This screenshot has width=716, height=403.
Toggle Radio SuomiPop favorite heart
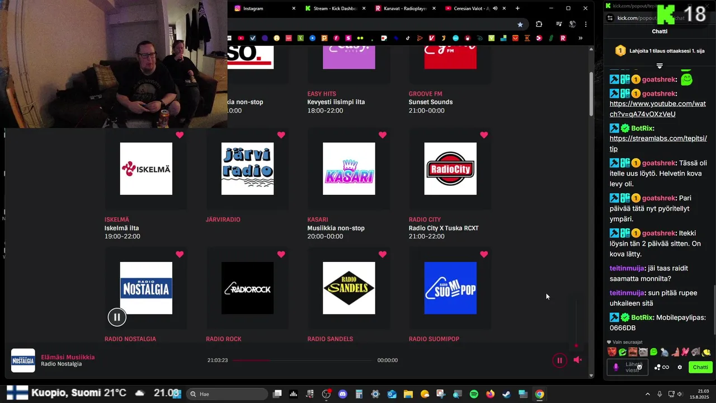pyautogui.click(x=484, y=254)
